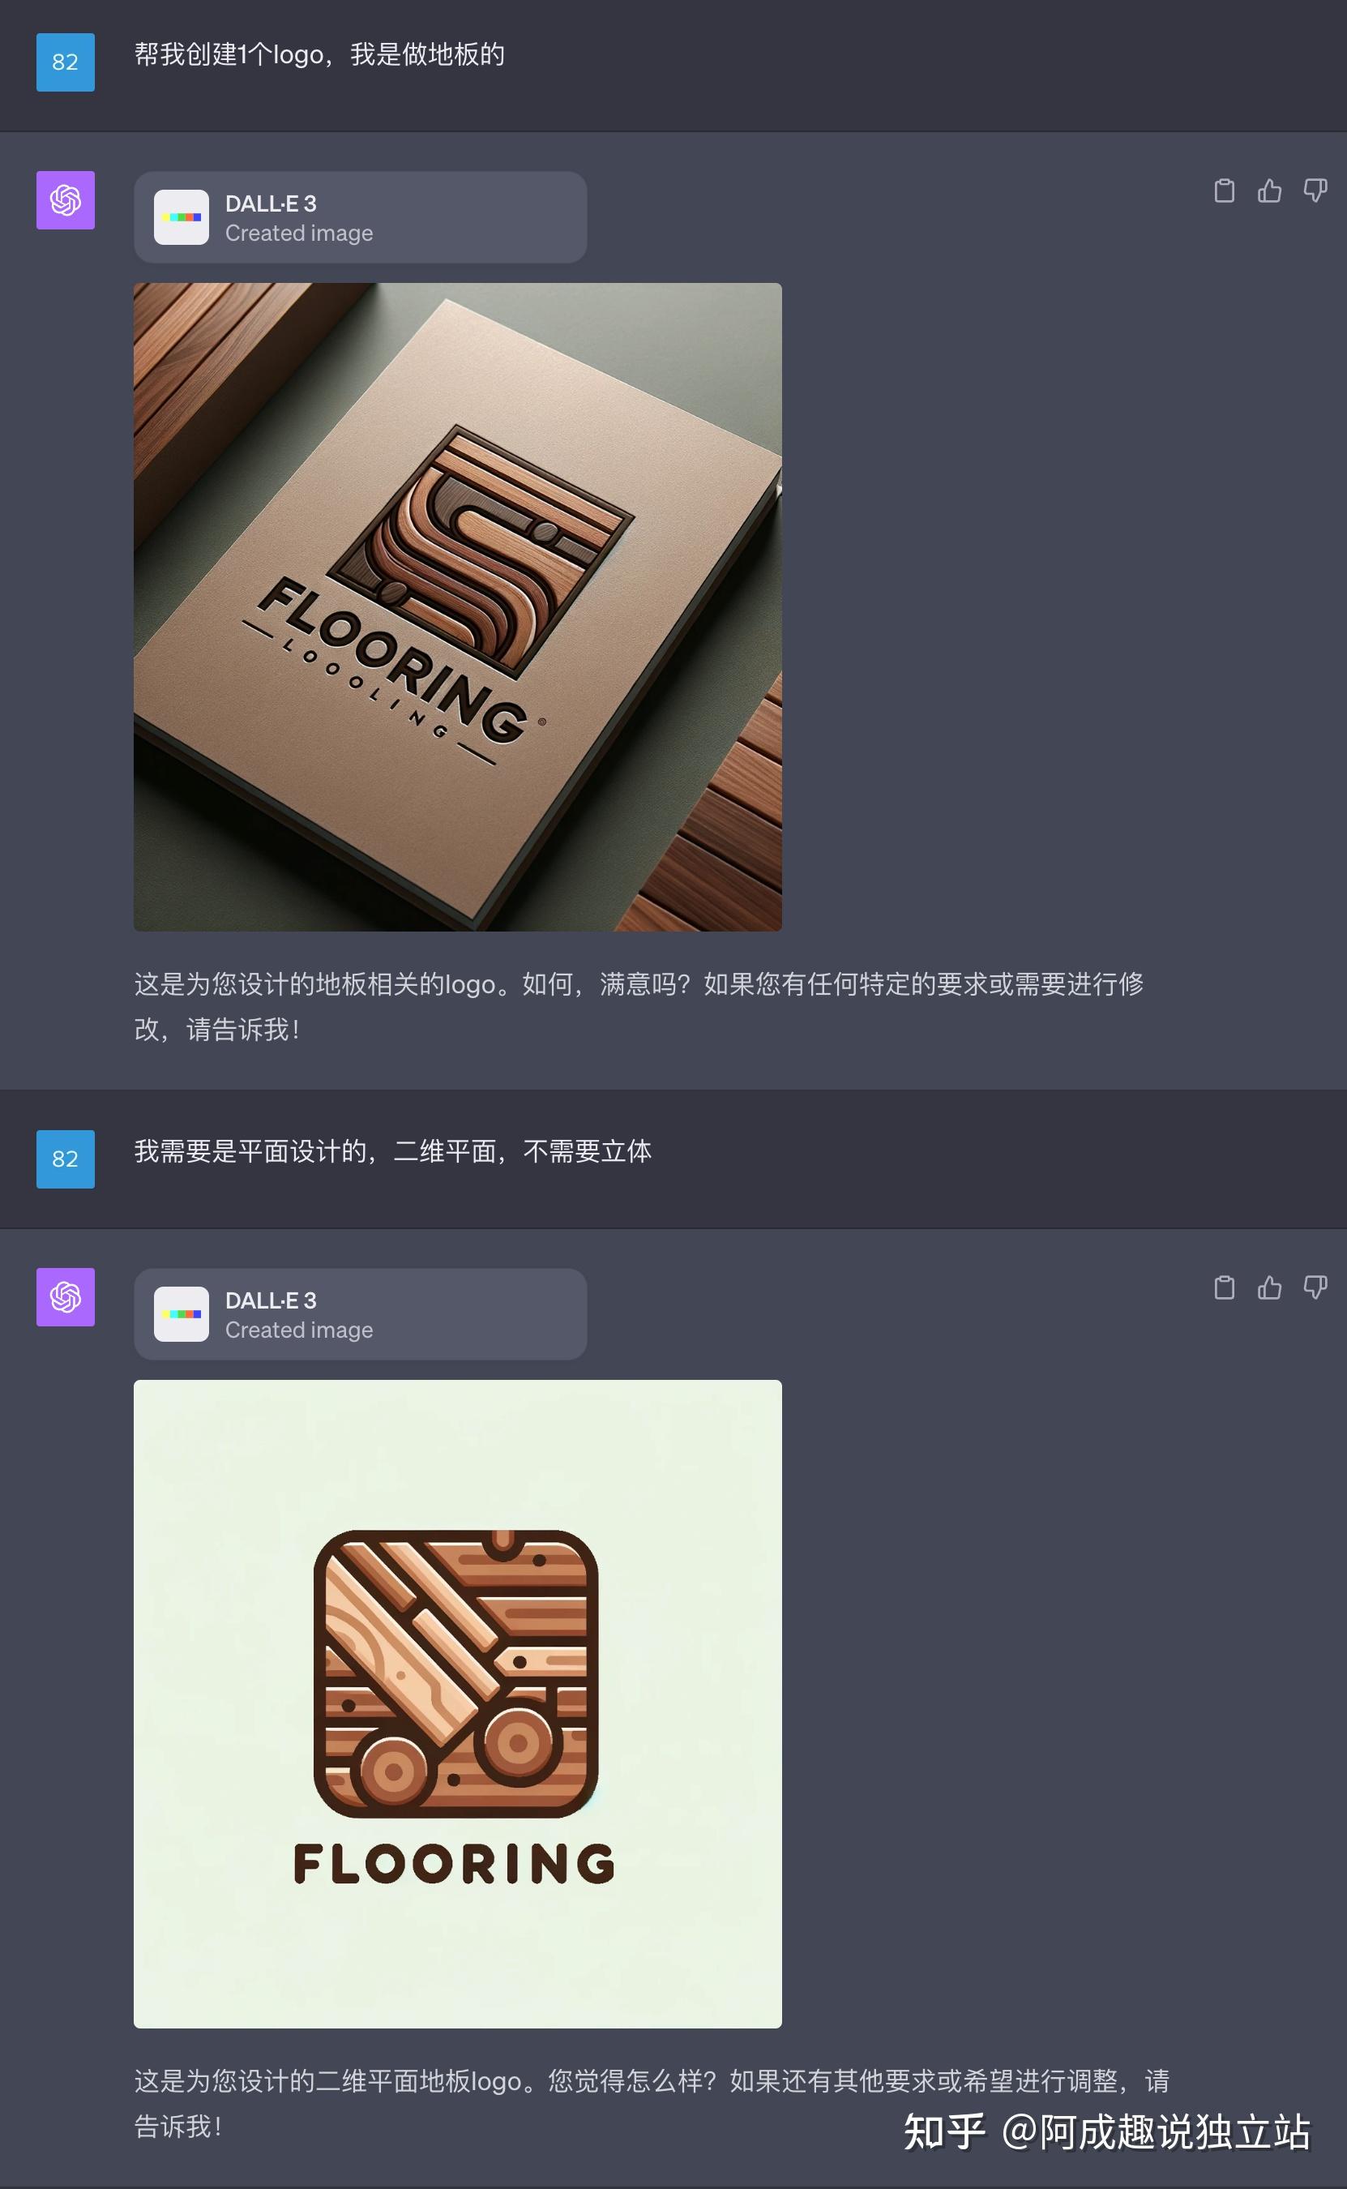Click the first ChatGPT avatar icon

[65, 200]
